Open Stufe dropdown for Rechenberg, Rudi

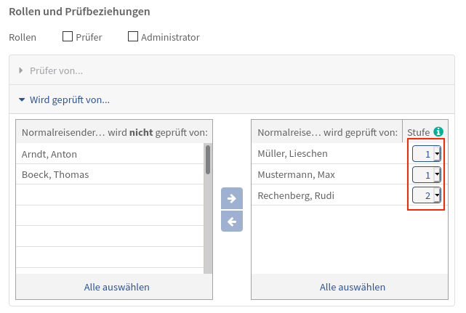pos(427,195)
